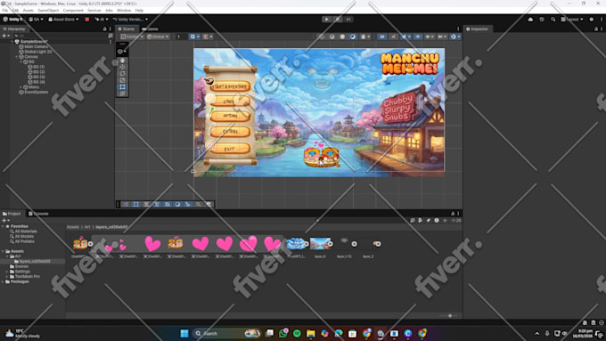This screenshot has width=606, height=341.
Task: Open Center pivot mode dropdown
Action: click(132, 37)
